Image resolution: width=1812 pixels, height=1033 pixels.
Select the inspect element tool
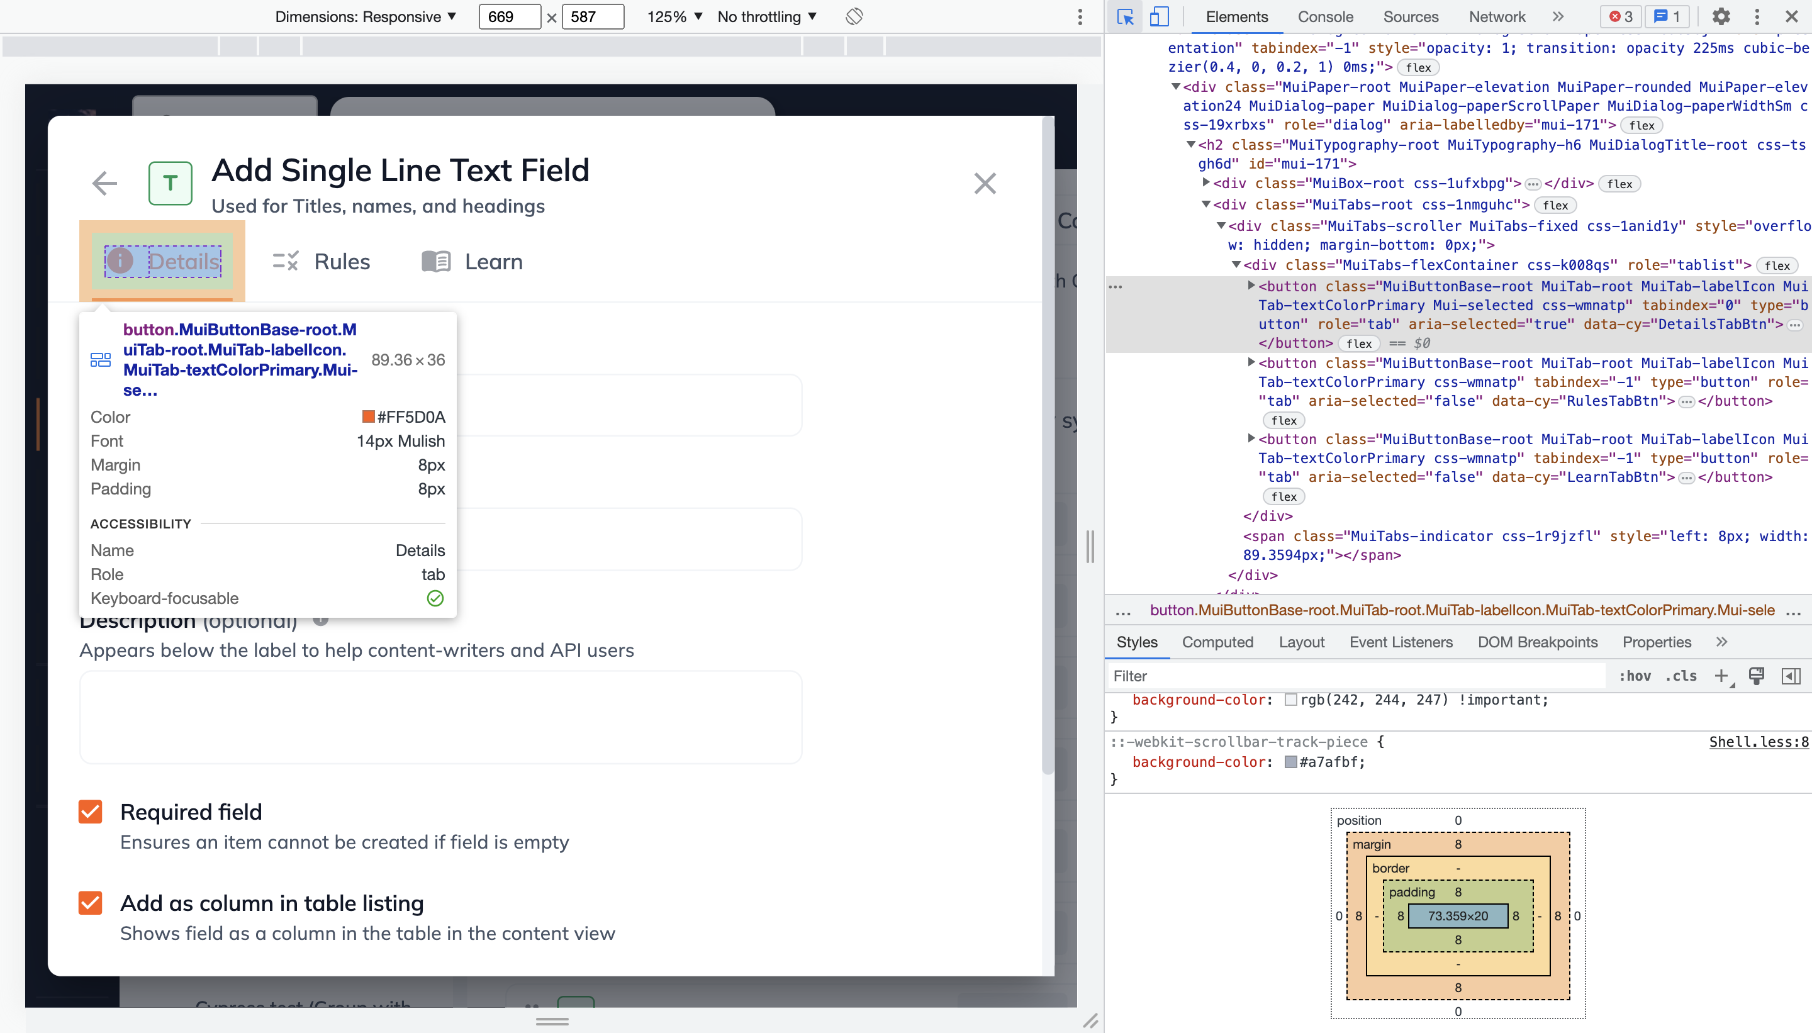[x=1124, y=16]
